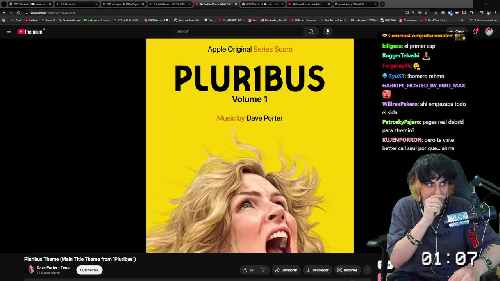Go back in browser history

(4, 12)
